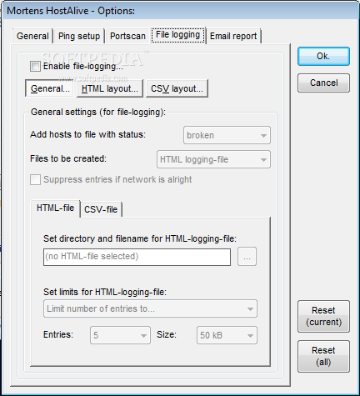Tick Suppress entries if network is alright
Image resolution: width=360 pixels, height=396 pixels.
[35, 179]
